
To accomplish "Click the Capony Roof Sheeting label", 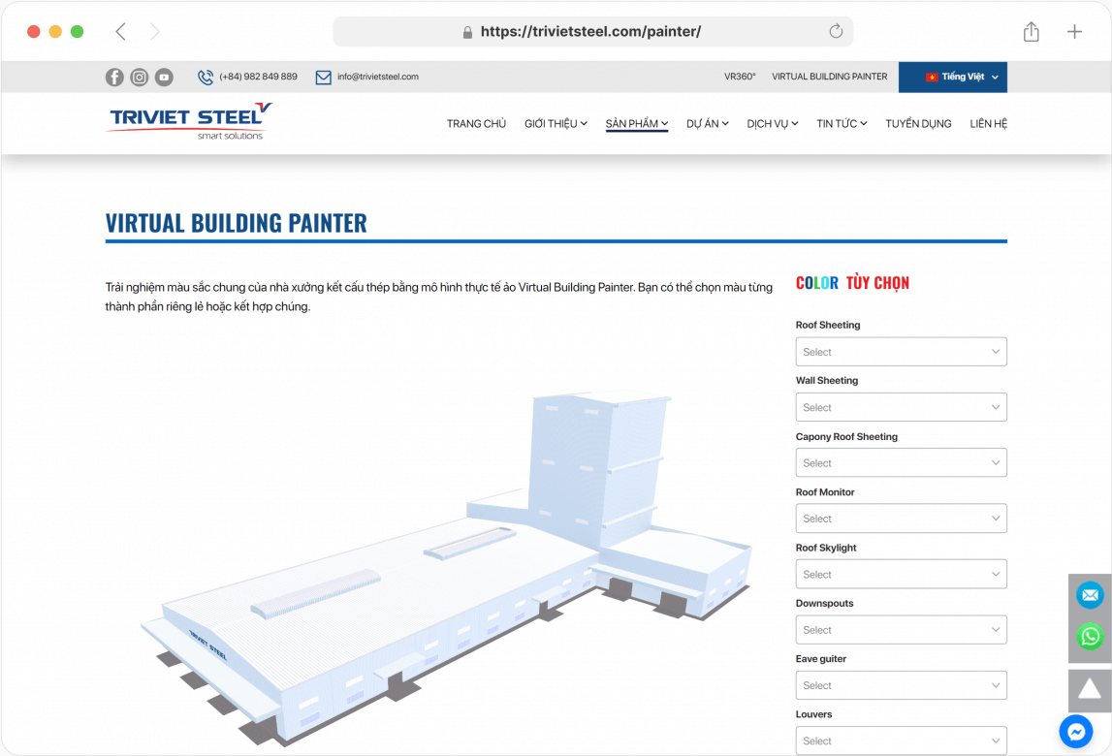I will tap(846, 436).
